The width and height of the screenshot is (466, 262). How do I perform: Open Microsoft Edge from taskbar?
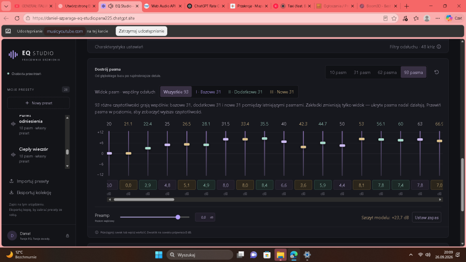[x=294, y=255]
